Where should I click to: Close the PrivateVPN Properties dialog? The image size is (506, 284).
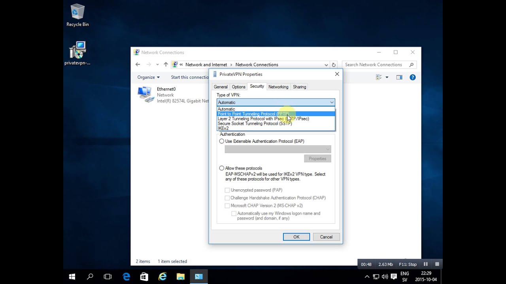pyautogui.click(x=337, y=74)
